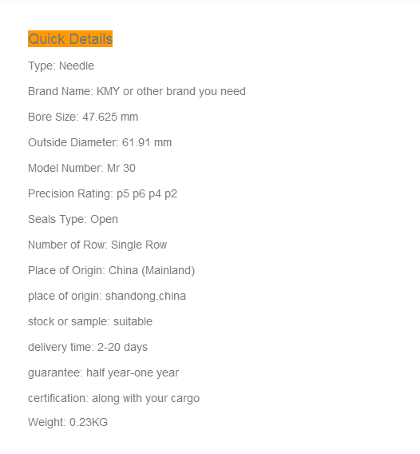Viewport: 420px width, 454px height.
Task: Select the Brand Name KMY text line
Action: [x=137, y=91]
